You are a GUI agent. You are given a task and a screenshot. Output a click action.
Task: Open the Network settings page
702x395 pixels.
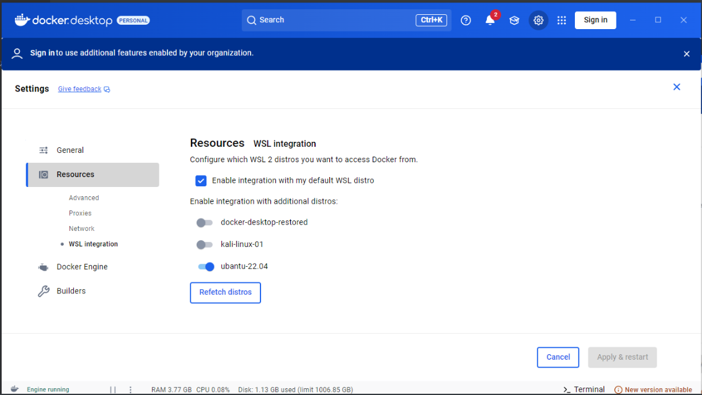(81, 228)
